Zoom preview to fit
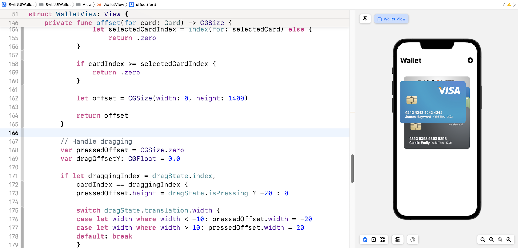This screenshot has width=518, height=248. coord(500,240)
